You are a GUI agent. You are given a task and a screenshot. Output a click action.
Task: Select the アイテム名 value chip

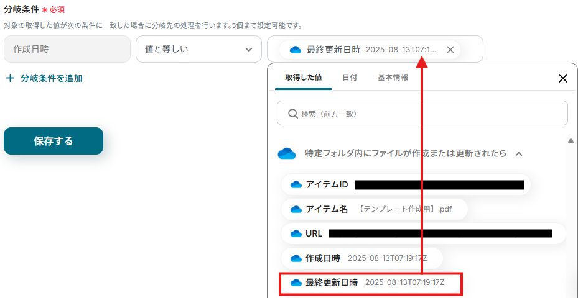[375, 209]
